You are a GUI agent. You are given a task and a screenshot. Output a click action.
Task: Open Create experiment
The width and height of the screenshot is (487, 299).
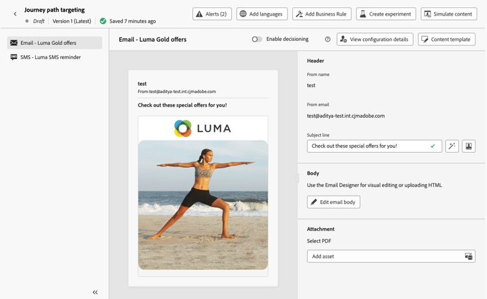tap(386, 14)
